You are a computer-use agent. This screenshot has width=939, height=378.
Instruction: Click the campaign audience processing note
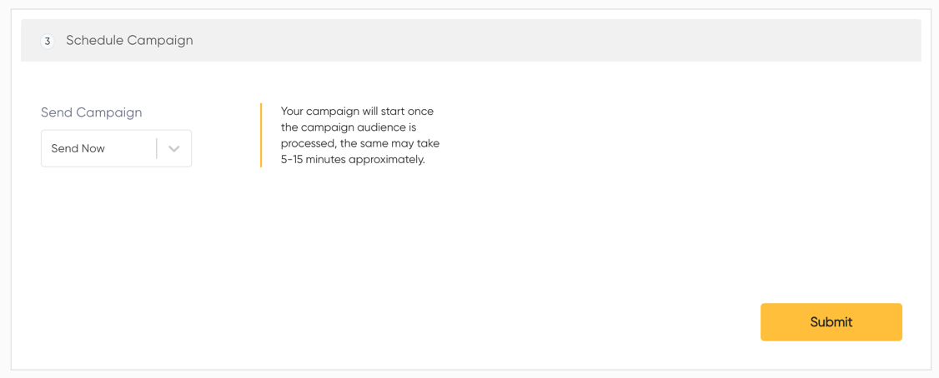click(360, 136)
